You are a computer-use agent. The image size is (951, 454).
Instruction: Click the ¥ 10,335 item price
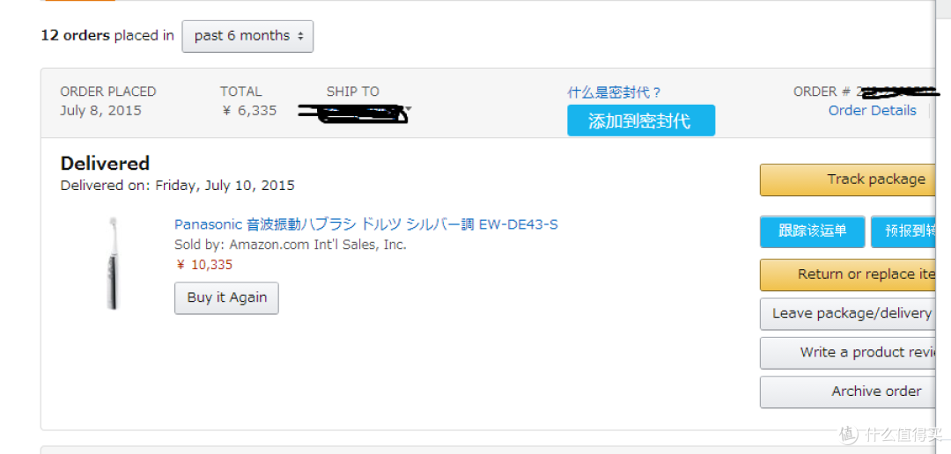tap(203, 265)
